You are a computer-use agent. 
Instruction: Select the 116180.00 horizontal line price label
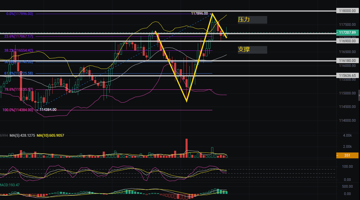click(x=347, y=61)
